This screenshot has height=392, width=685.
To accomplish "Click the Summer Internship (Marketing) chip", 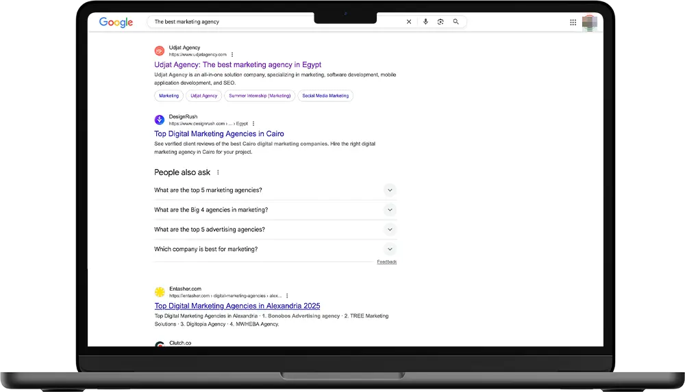I will [x=260, y=96].
